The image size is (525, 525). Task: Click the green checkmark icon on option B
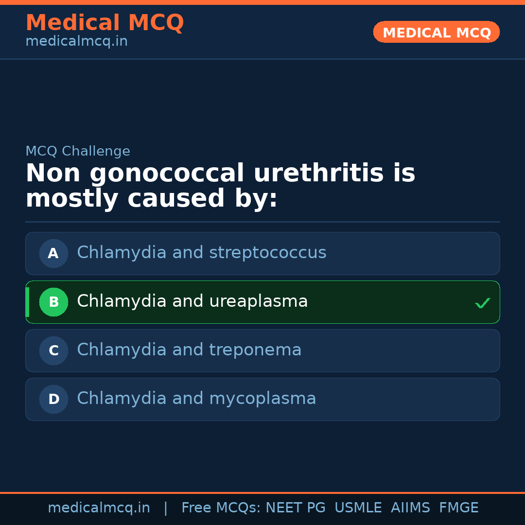pos(482,303)
